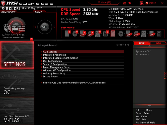Select the UEFI USB hard disk boot icon
167x125 pixels.
[83, 34]
